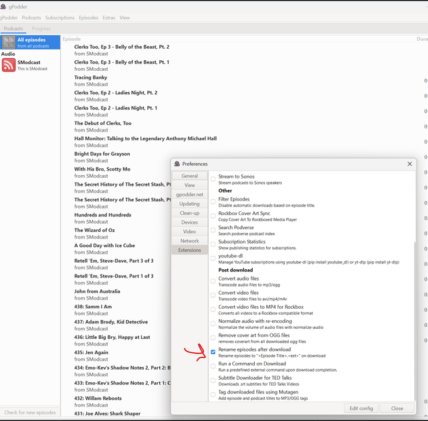
Task: Select episode 436: Little Big Bry, Happy at Last
Action: coord(112,337)
